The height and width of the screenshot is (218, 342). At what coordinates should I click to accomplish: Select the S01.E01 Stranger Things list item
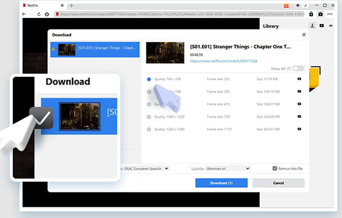coord(95,50)
